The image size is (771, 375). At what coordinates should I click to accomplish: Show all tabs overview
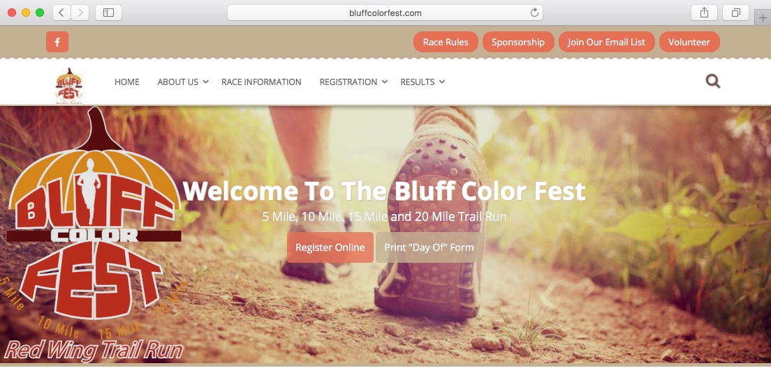[x=735, y=13]
